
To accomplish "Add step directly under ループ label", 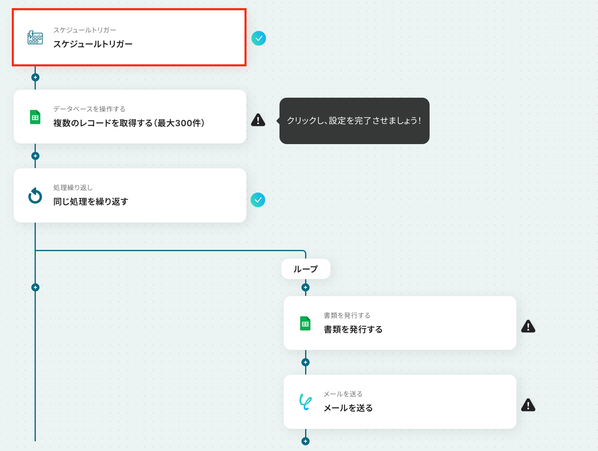I will pos(306,287).
